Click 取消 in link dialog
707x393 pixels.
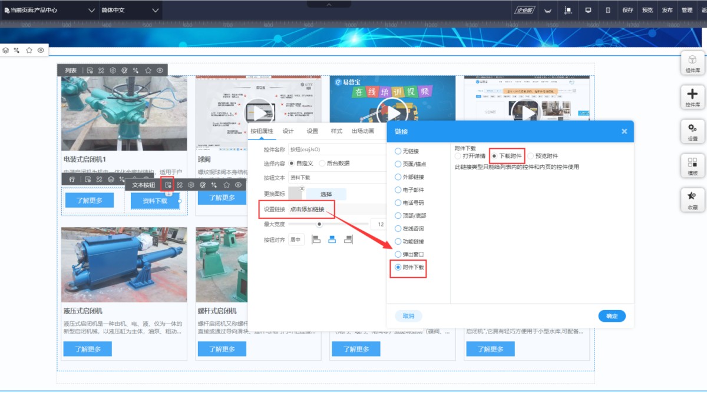(x=408, y=316)
